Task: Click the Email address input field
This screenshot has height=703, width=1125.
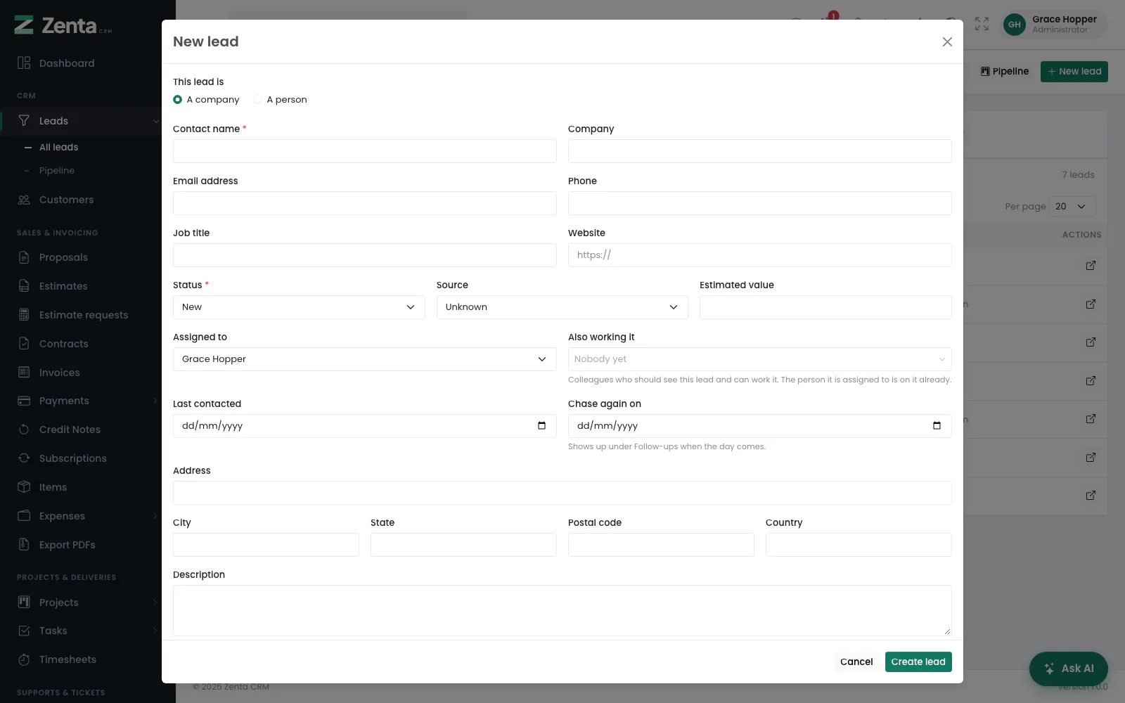Action: coord(364,203)
